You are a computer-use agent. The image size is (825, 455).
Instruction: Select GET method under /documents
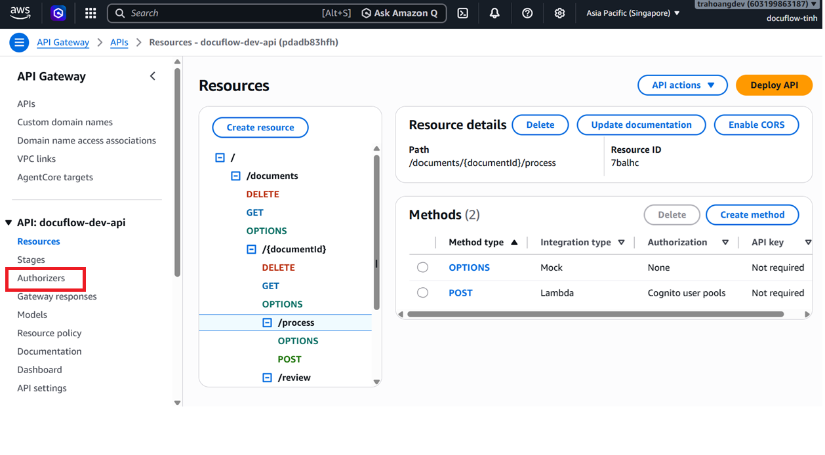click(x=255, y=212)
